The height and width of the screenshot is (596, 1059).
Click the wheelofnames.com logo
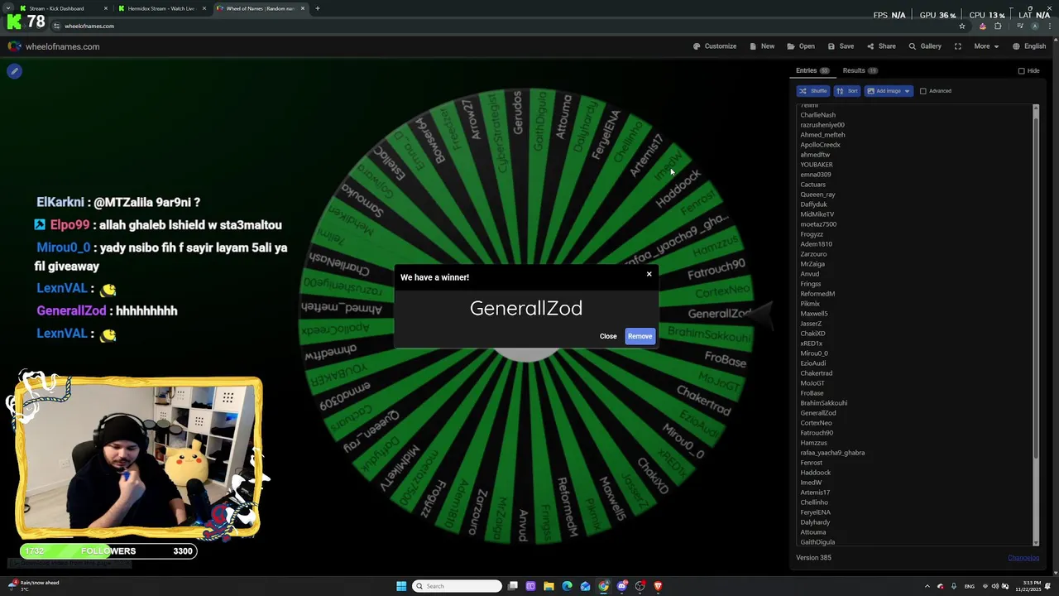click(54, 46)
